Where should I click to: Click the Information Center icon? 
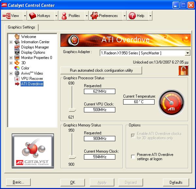[17, 42]
